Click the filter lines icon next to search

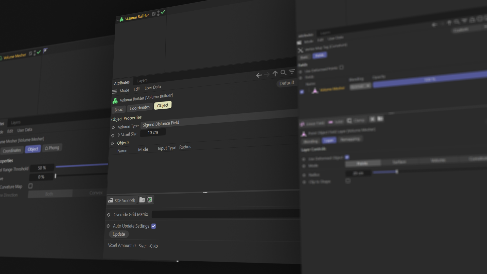coord(292,72)
